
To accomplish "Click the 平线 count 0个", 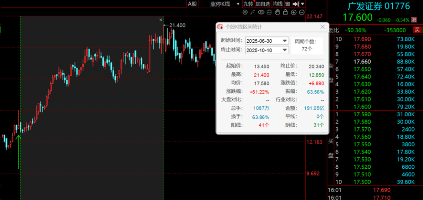I will click(x=320, y=117).
